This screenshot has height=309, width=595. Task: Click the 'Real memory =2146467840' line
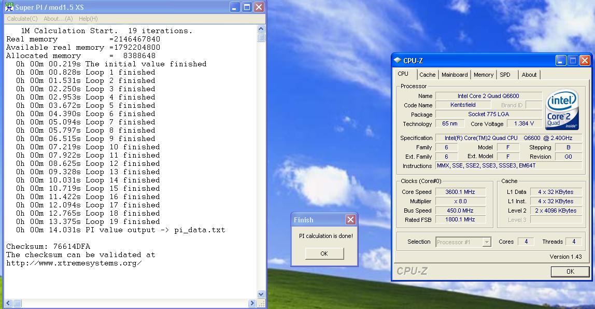coord(83,39)
